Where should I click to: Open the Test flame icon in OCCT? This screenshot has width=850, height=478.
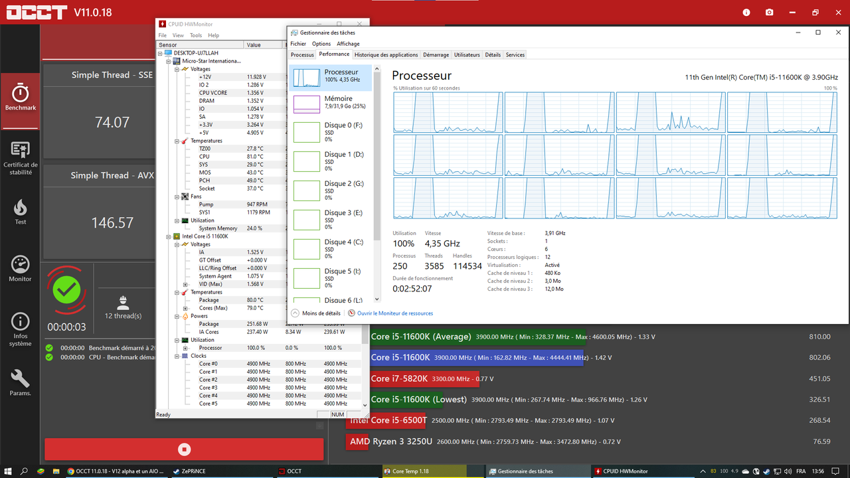tap(20, 212)
